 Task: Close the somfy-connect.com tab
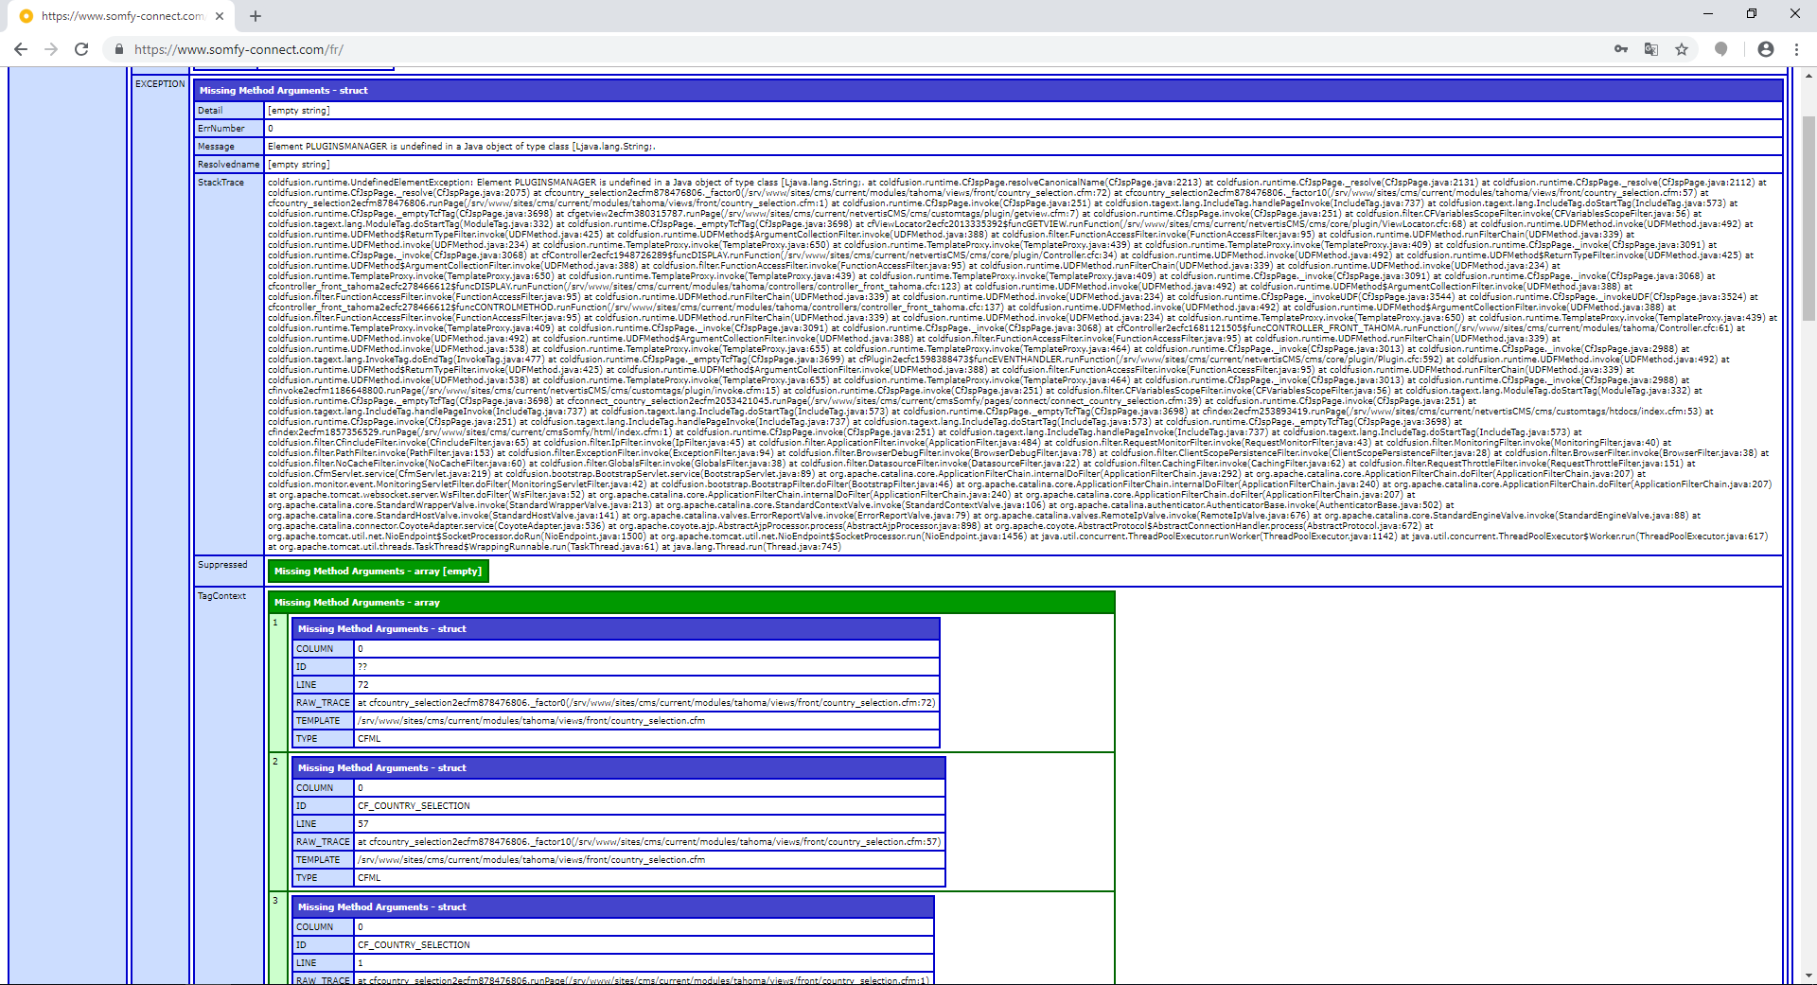tap(220, 16)
